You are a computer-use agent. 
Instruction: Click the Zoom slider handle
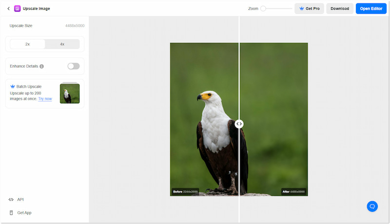click(263, 9)
